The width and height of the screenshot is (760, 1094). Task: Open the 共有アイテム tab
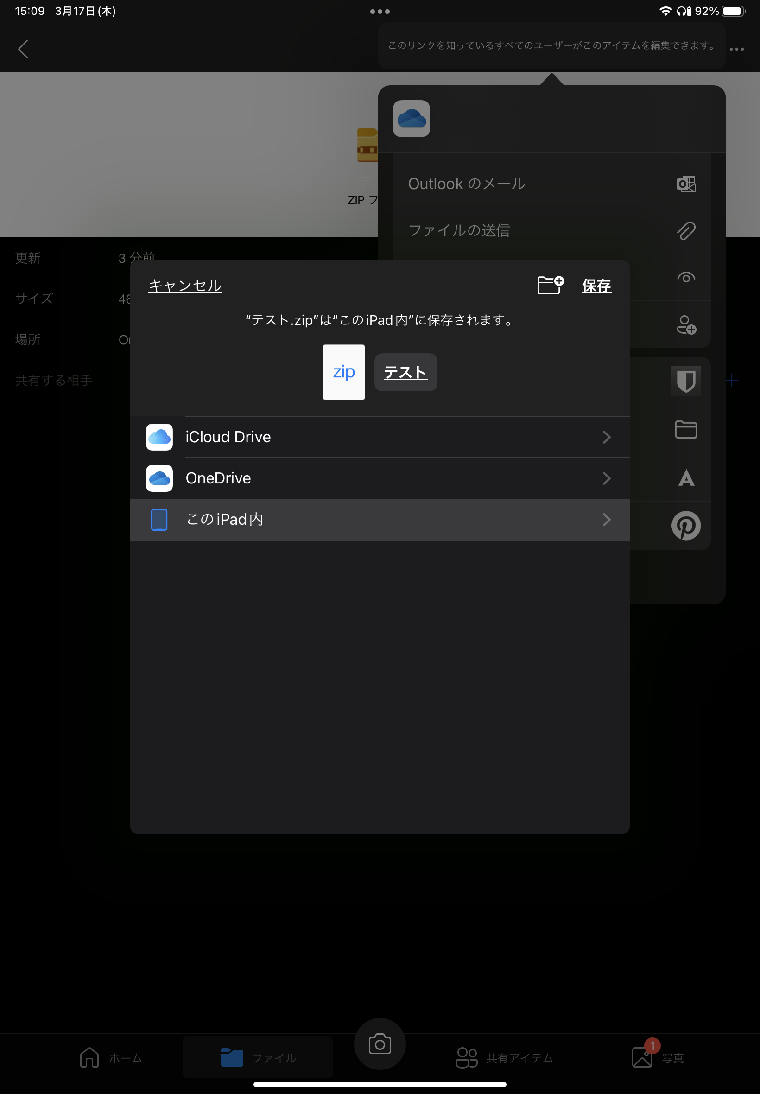[x=504, y=1058]
